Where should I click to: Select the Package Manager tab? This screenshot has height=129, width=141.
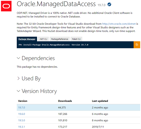[27, 39]
